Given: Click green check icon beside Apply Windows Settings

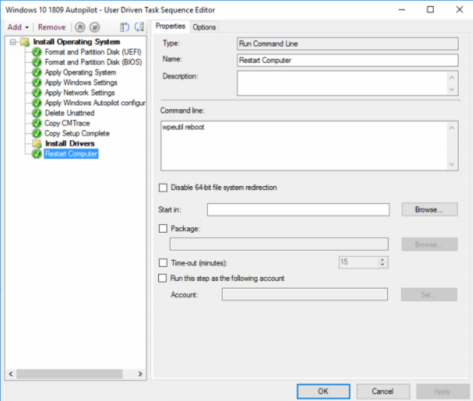Looking at the screenshot, I should click(37, 83).
